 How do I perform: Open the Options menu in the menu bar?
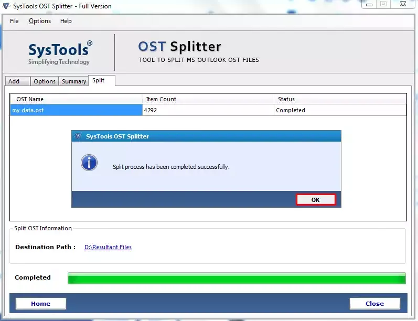pyautogui.click(x=40, y=21)
